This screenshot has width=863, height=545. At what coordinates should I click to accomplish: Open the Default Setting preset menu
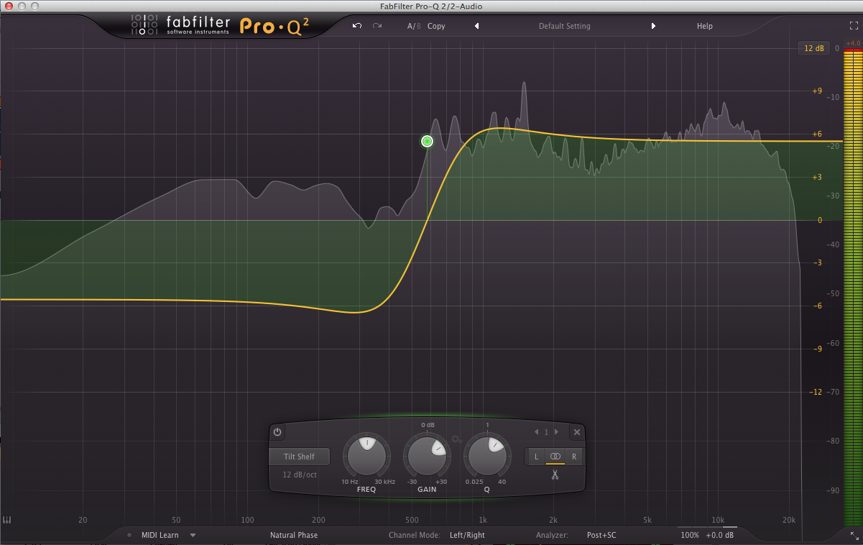coord(565,26)
